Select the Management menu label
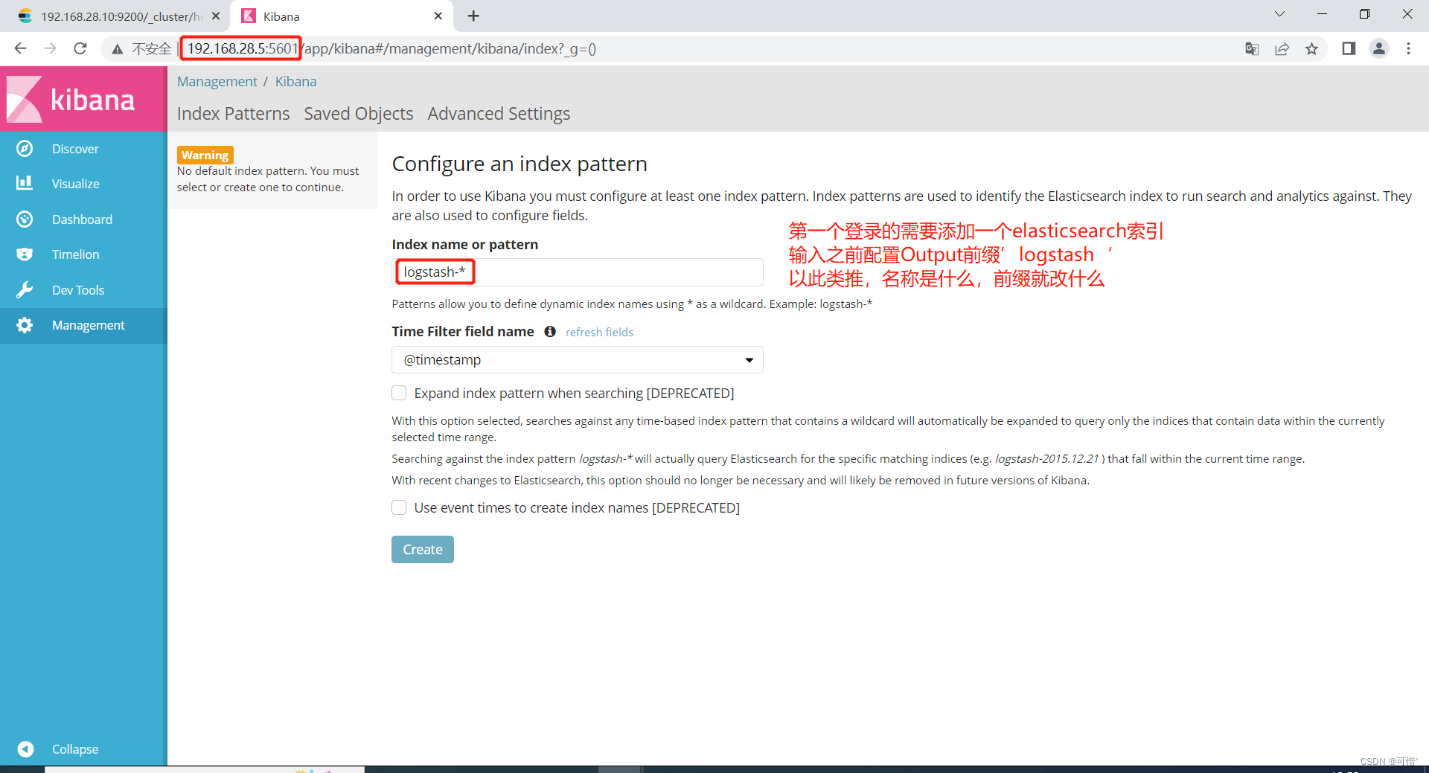Screen dimensions: 1429x773 click(89, 325)
